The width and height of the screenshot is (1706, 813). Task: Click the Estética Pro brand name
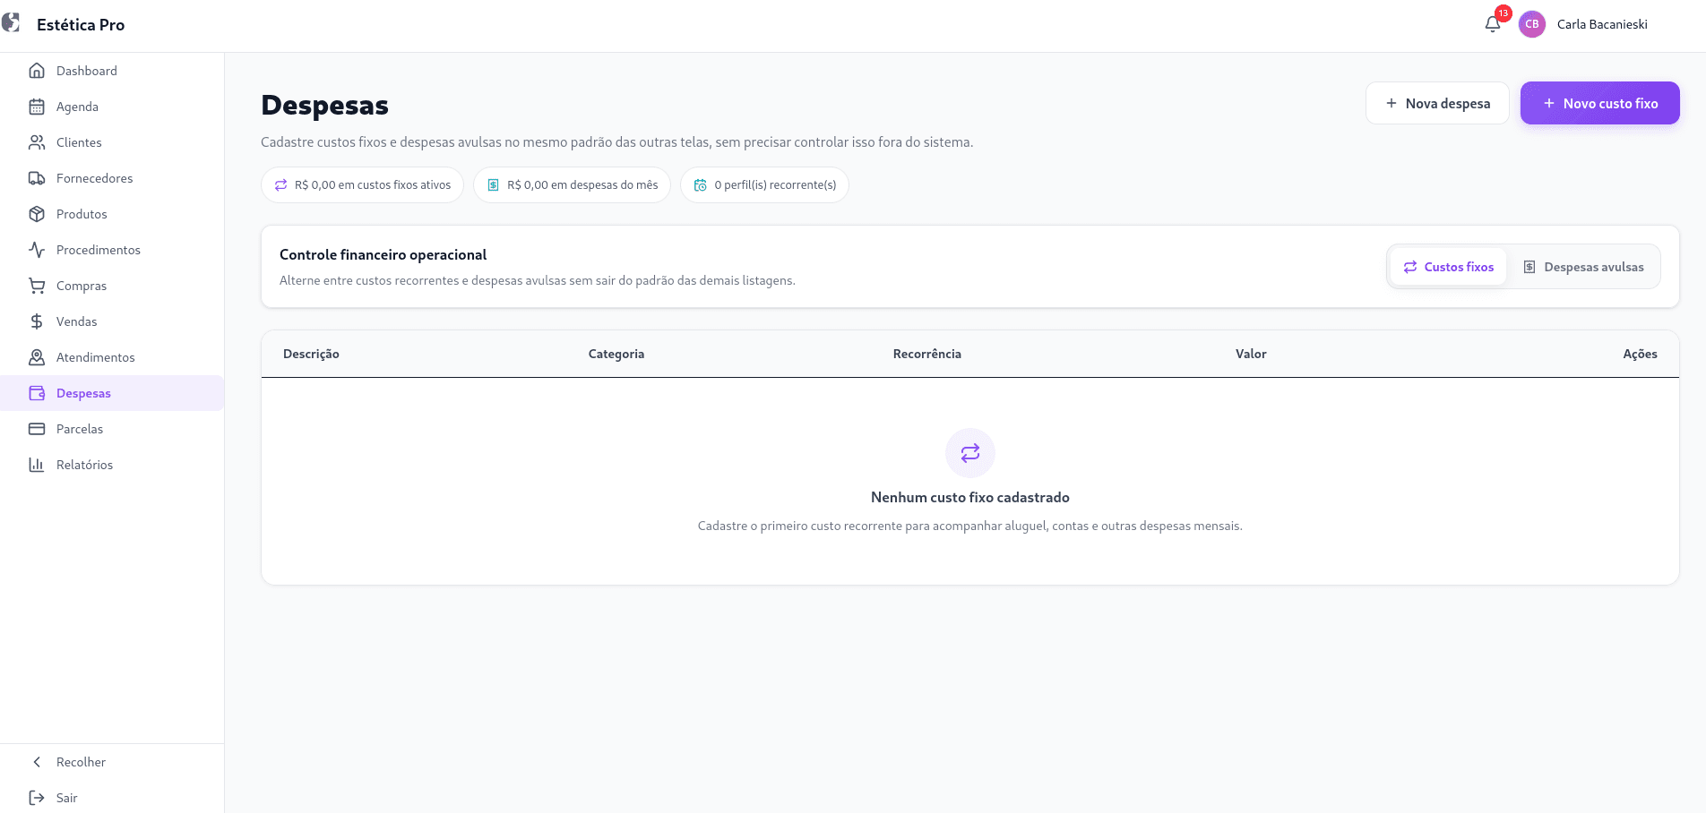(x=81, y=24)
